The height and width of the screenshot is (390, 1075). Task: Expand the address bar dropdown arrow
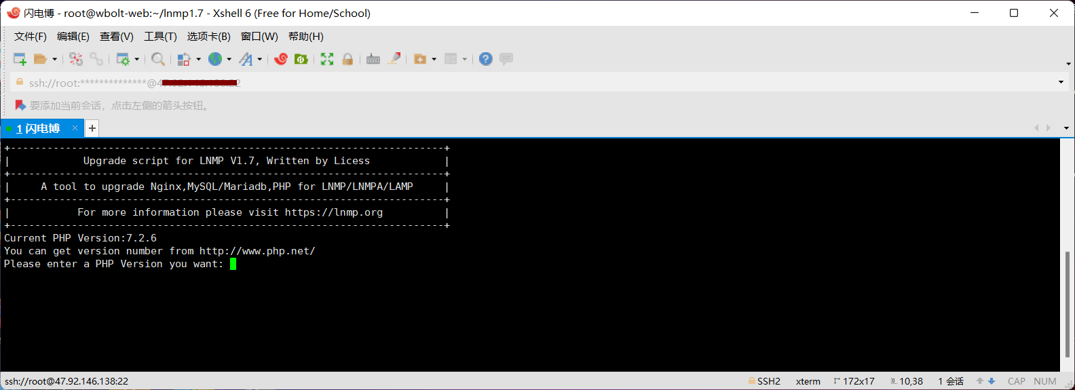point(1061,83)
